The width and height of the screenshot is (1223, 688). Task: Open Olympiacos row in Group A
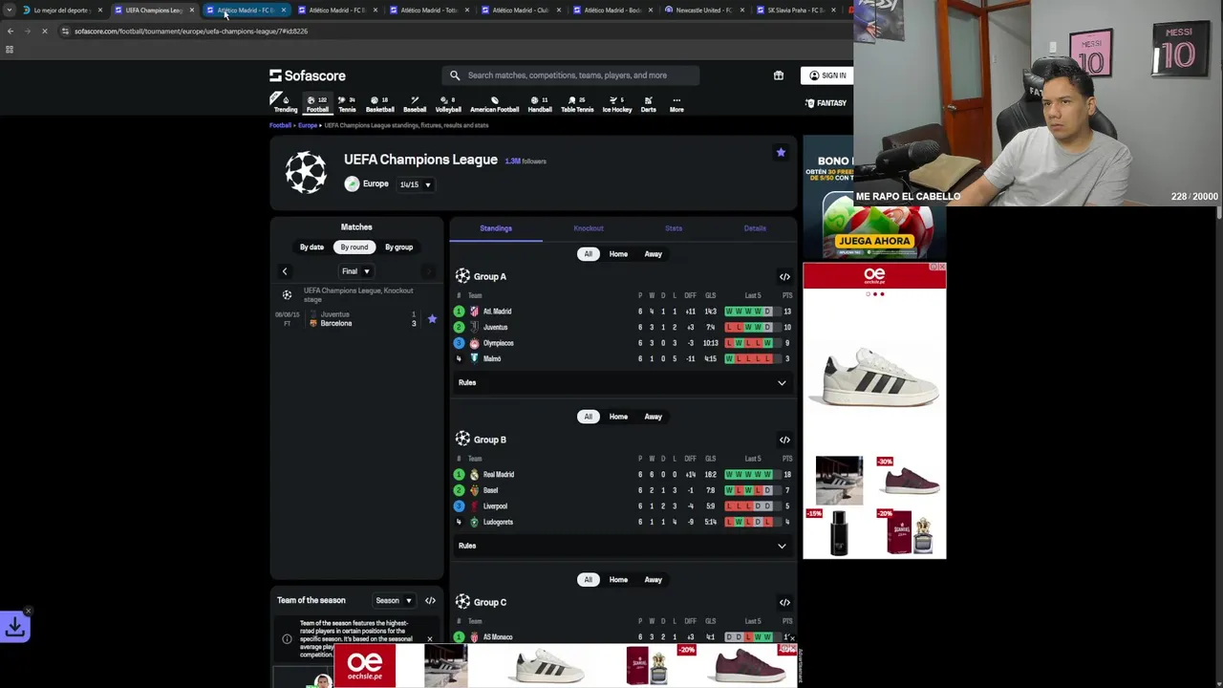pos(622,343)
